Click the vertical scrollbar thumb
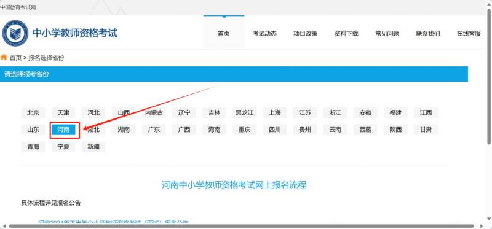The image size is (492, 229). [x=489, y=77]
